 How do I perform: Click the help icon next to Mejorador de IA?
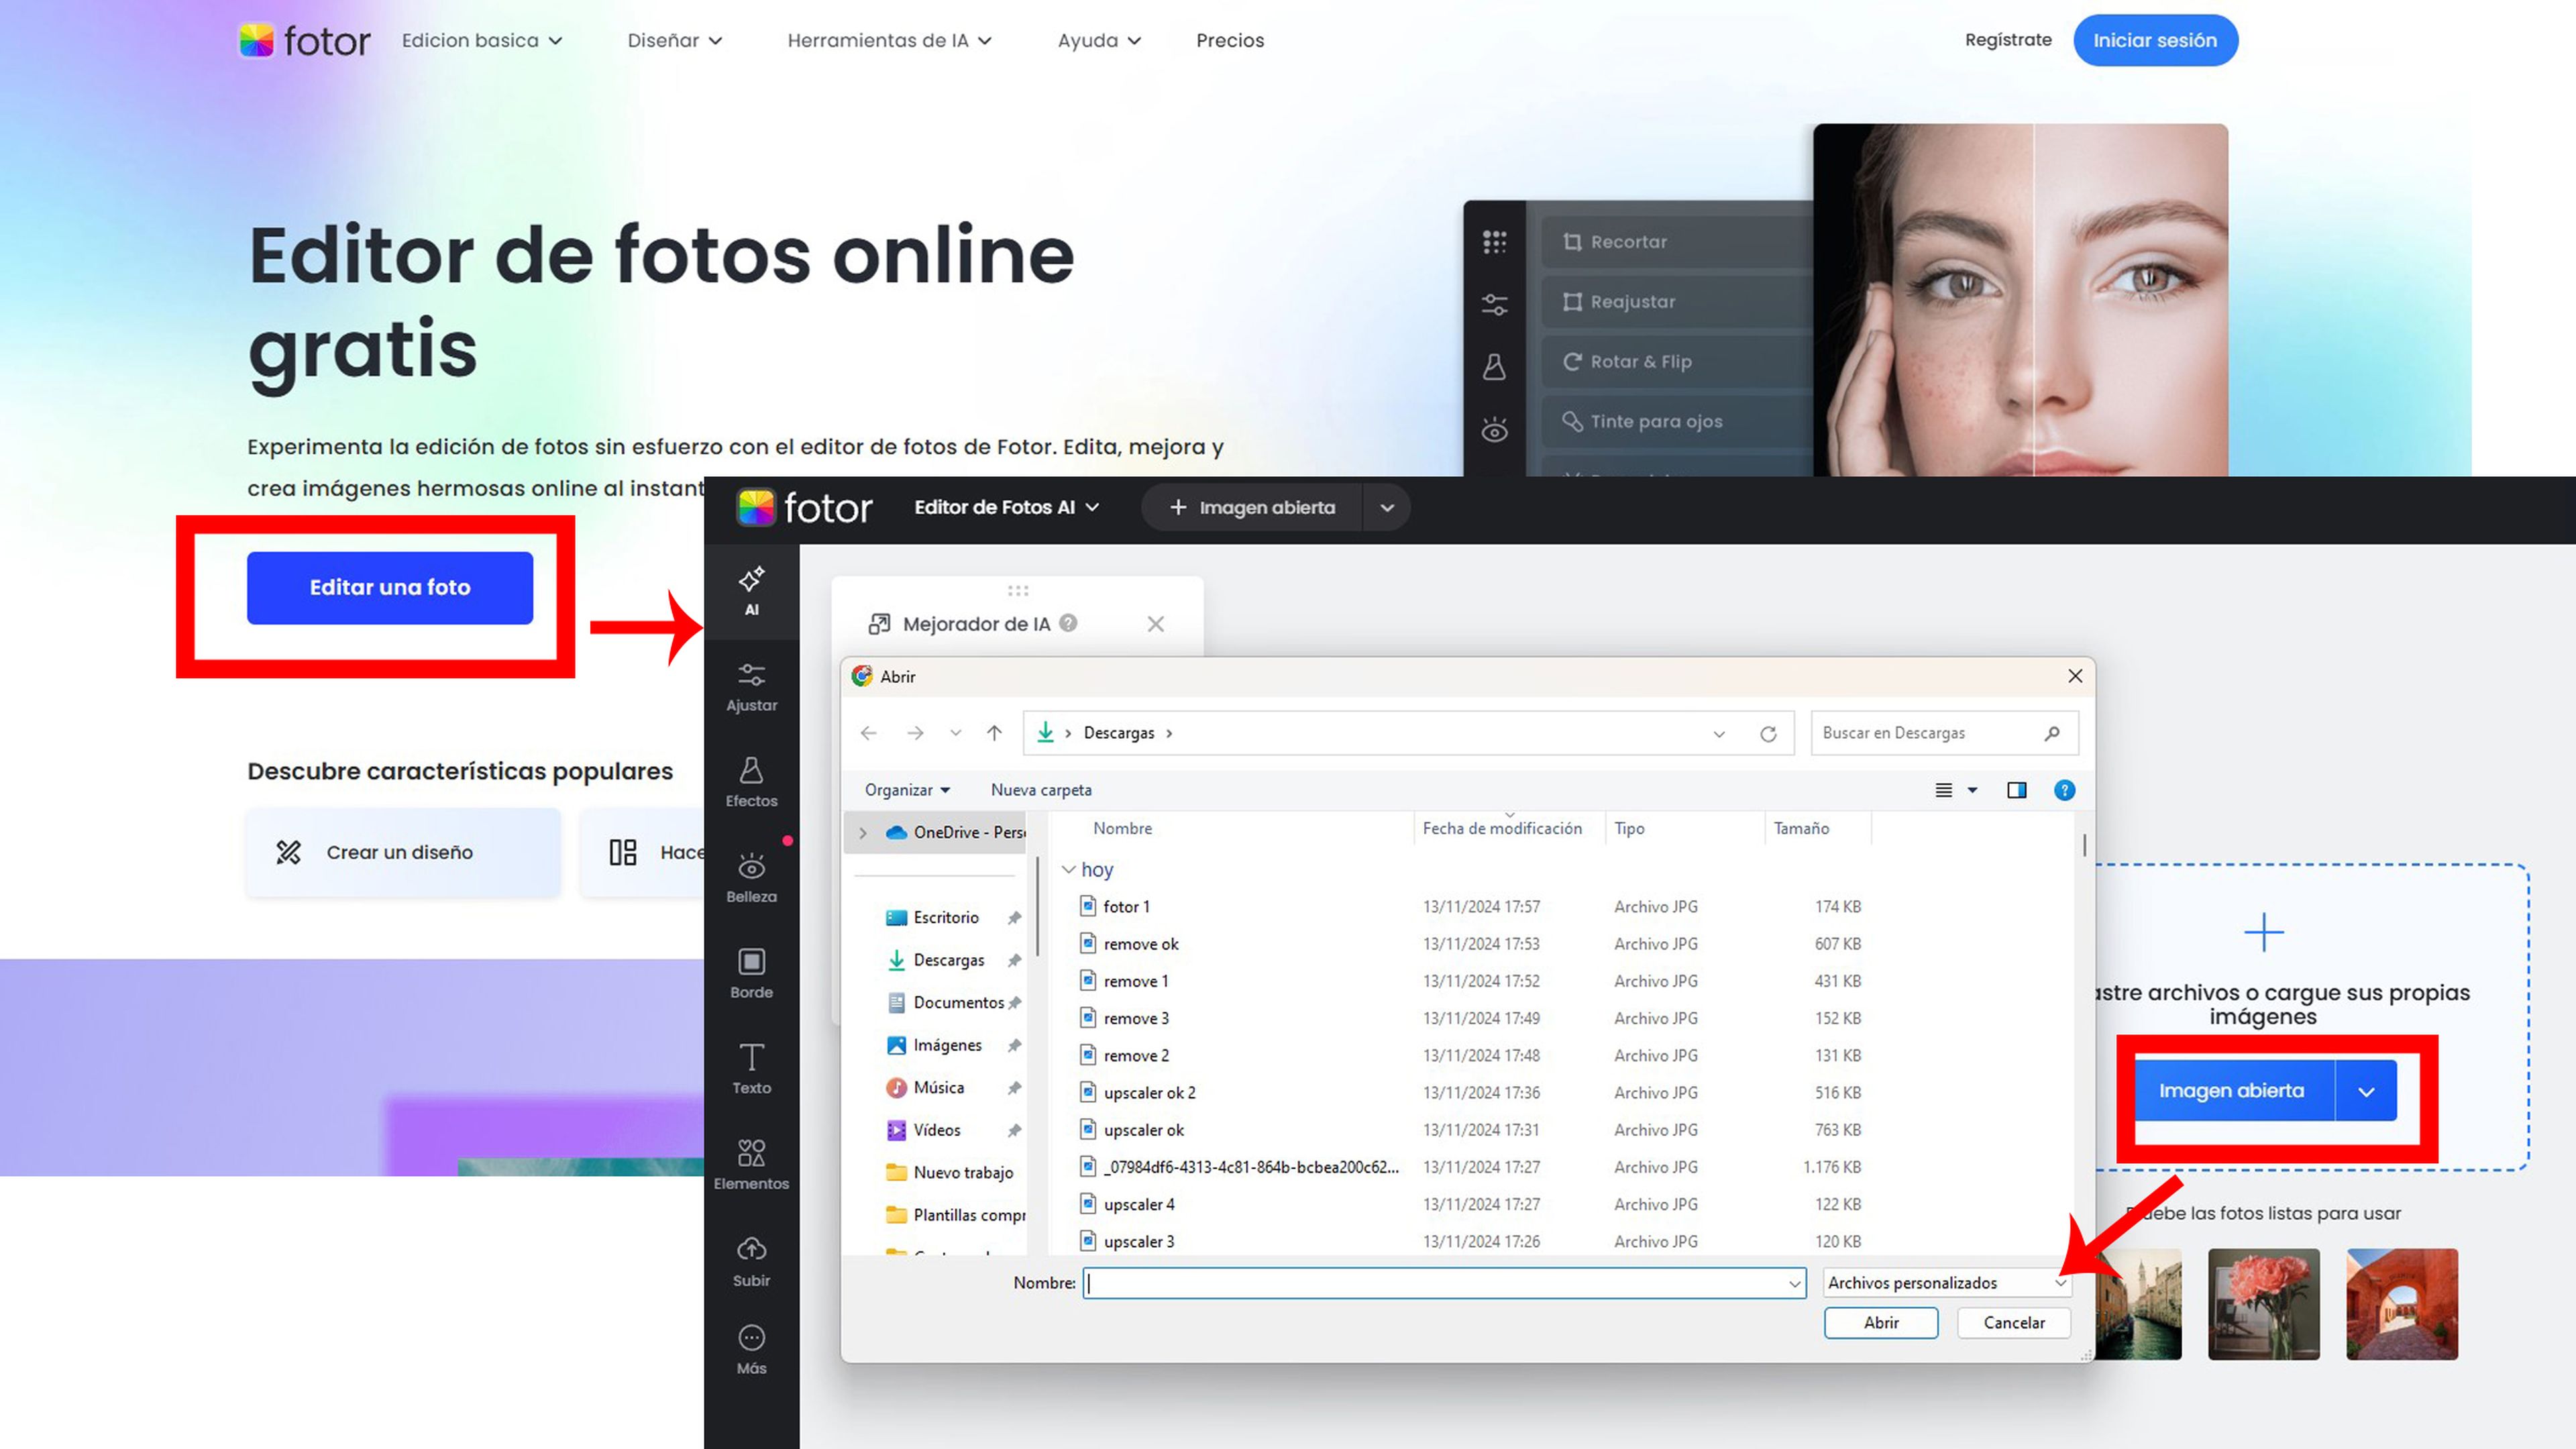pos(1068,623)
